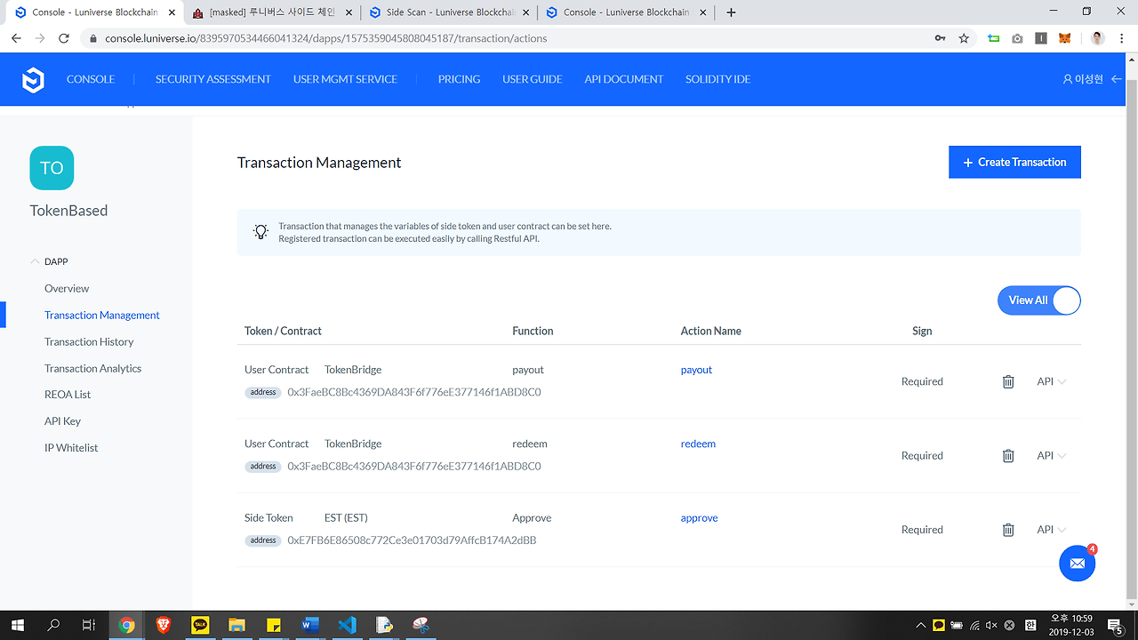This screenshot has width=1138, height=640.
Task: Bookmark this page with the star icon
Action: point(964,38)
